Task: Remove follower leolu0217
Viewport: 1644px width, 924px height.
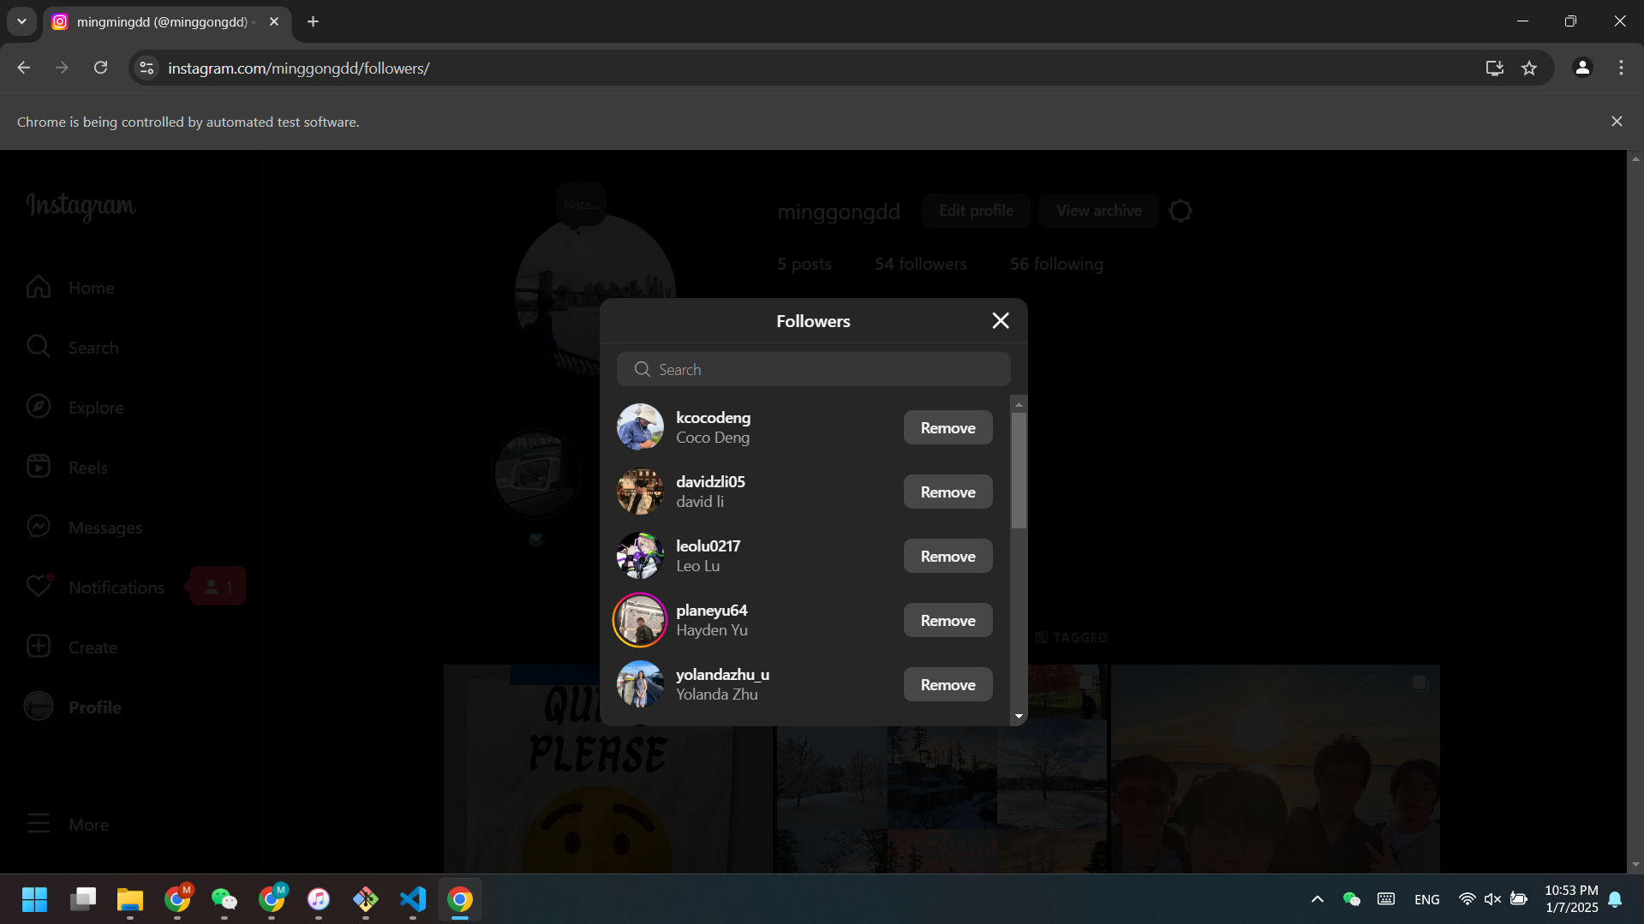Action: (x=948, y=556)
